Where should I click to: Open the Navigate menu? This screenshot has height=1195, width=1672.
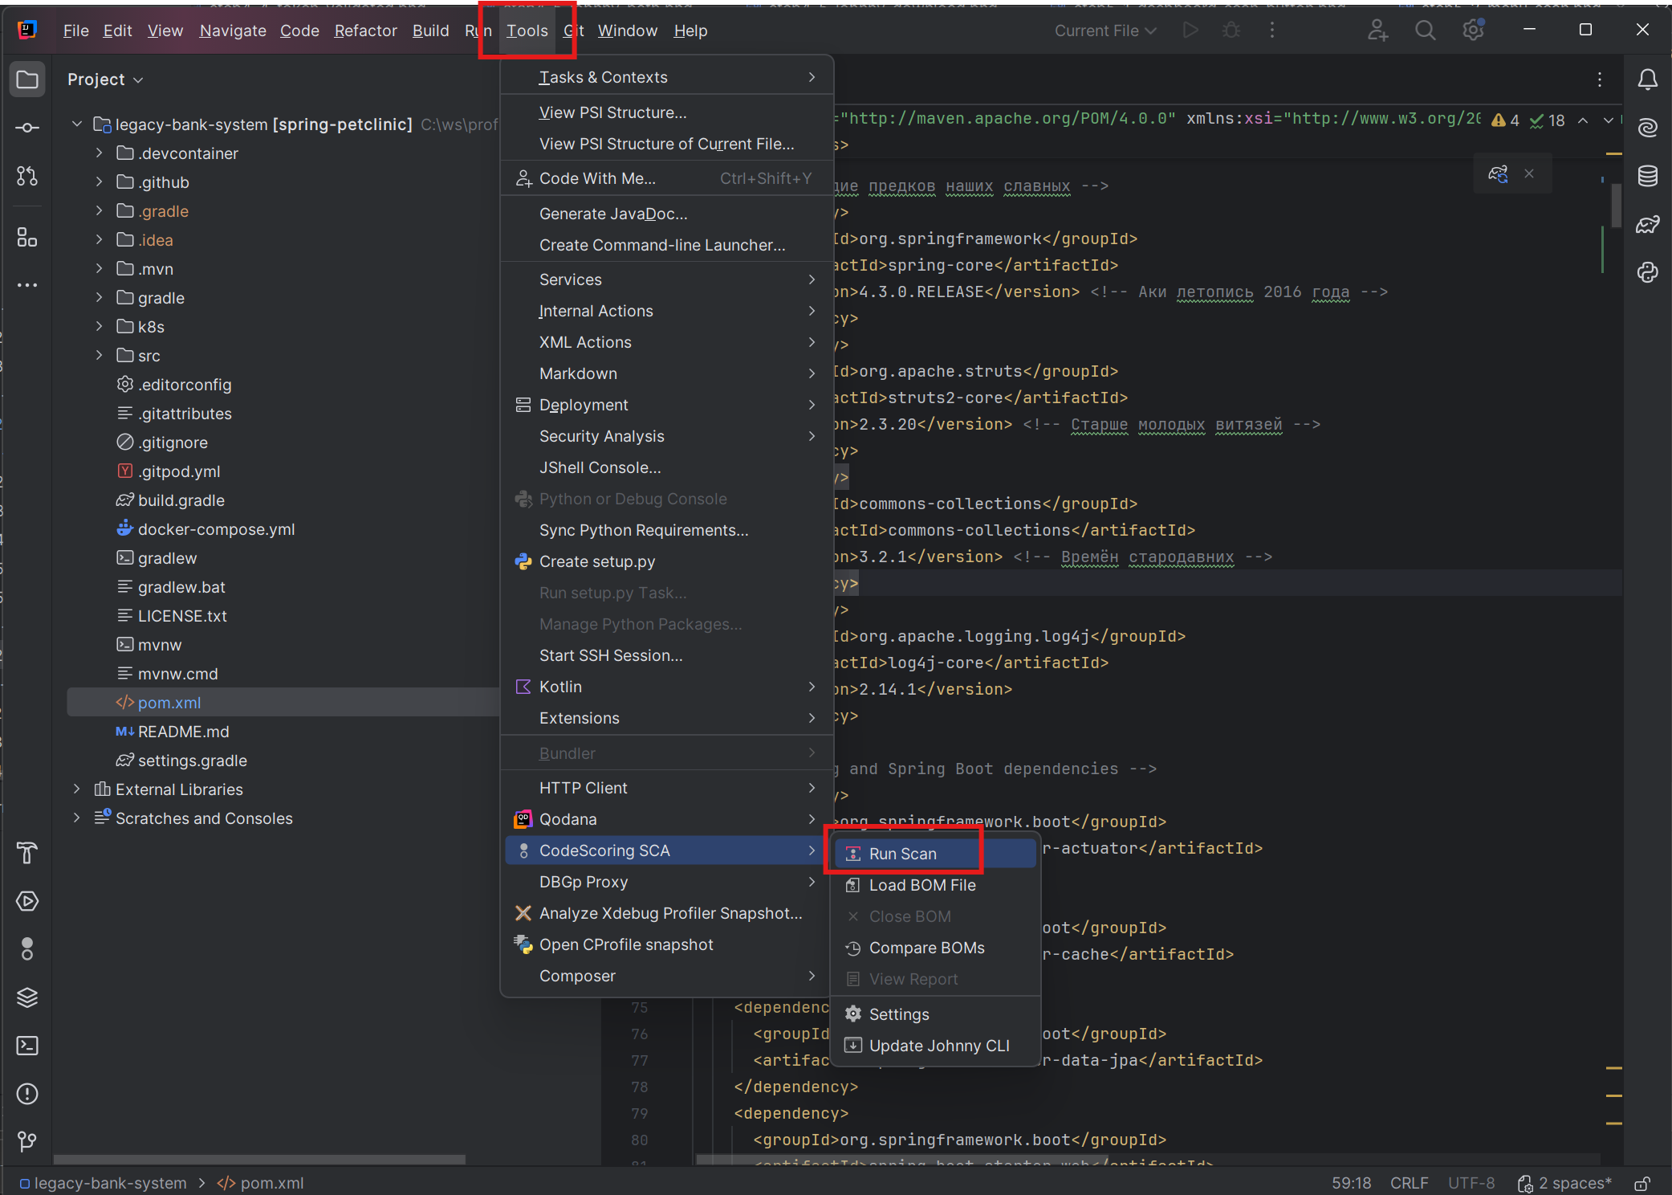[233, 31]
